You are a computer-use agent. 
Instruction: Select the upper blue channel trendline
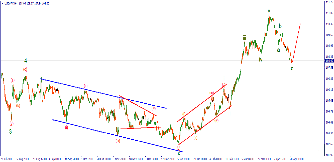coord(103,93)
